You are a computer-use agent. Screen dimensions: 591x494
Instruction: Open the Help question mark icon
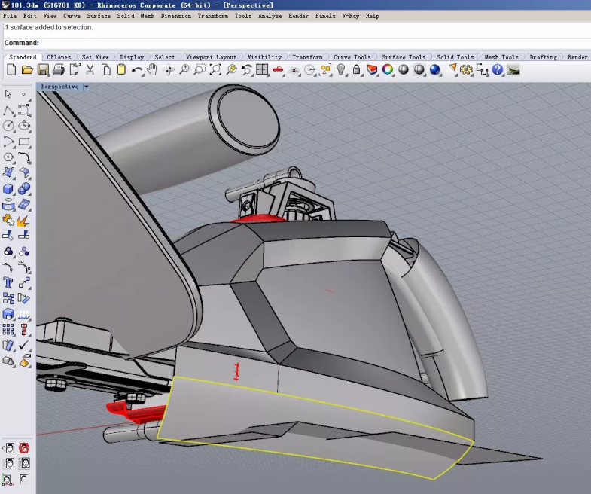click(x=497, y=70)
